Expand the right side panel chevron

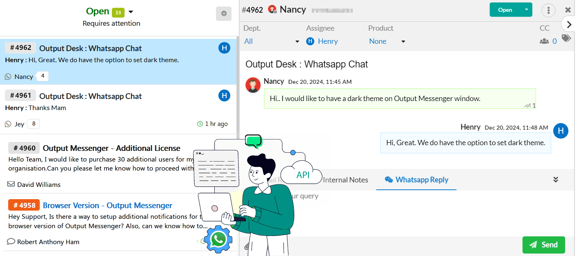pyautogui.click(x=569, y=25)
